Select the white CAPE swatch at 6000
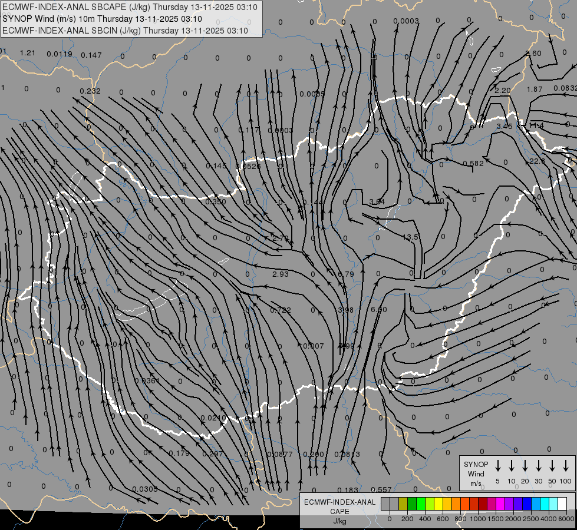The image size is (577, 530). pyautogui.click(x=562, y=504)
